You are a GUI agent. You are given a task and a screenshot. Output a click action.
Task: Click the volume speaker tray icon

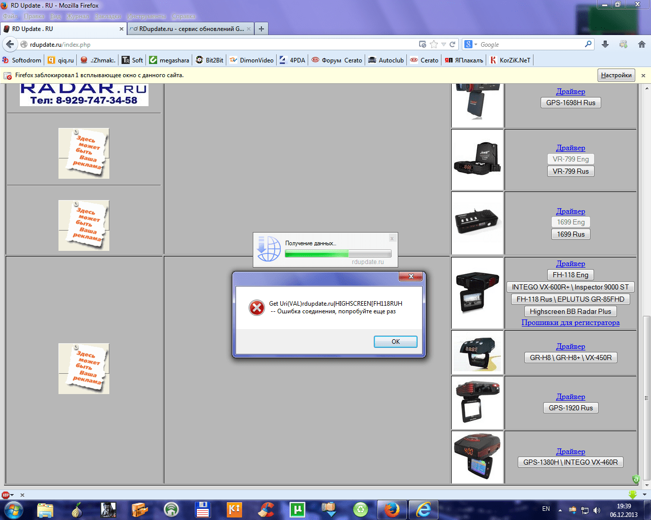(597, 510)
